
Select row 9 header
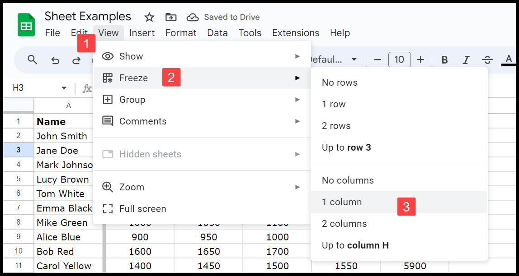click(18, 237)
